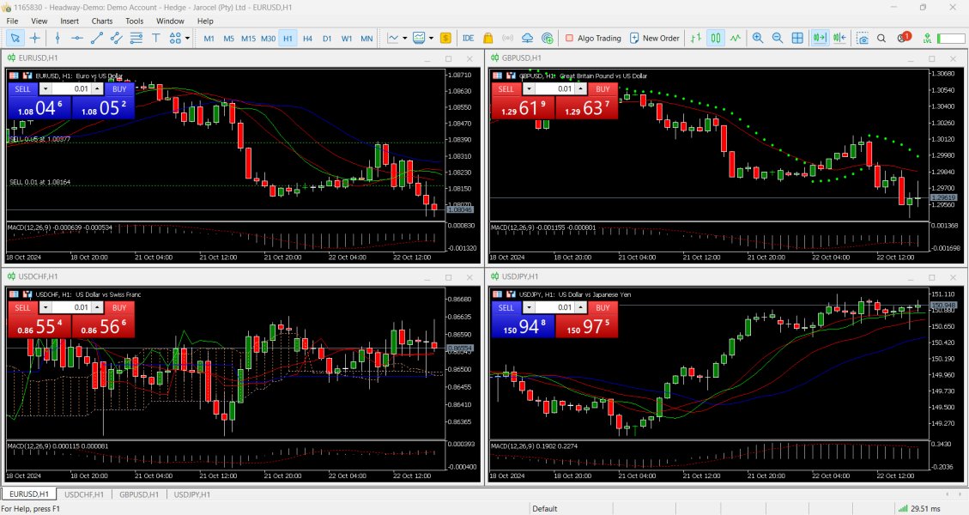This screenshot has width=969, height=515.
Task: Toggle chart shift from right edge
Action: [x=839, y=39]
